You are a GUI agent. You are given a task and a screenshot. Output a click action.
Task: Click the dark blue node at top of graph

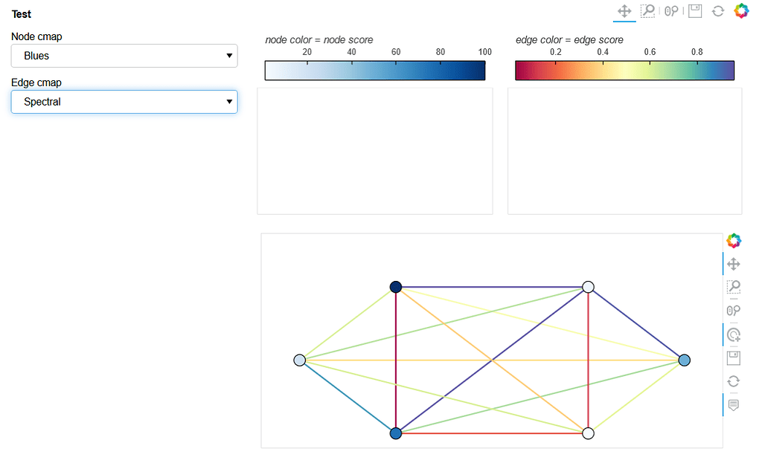395,287
